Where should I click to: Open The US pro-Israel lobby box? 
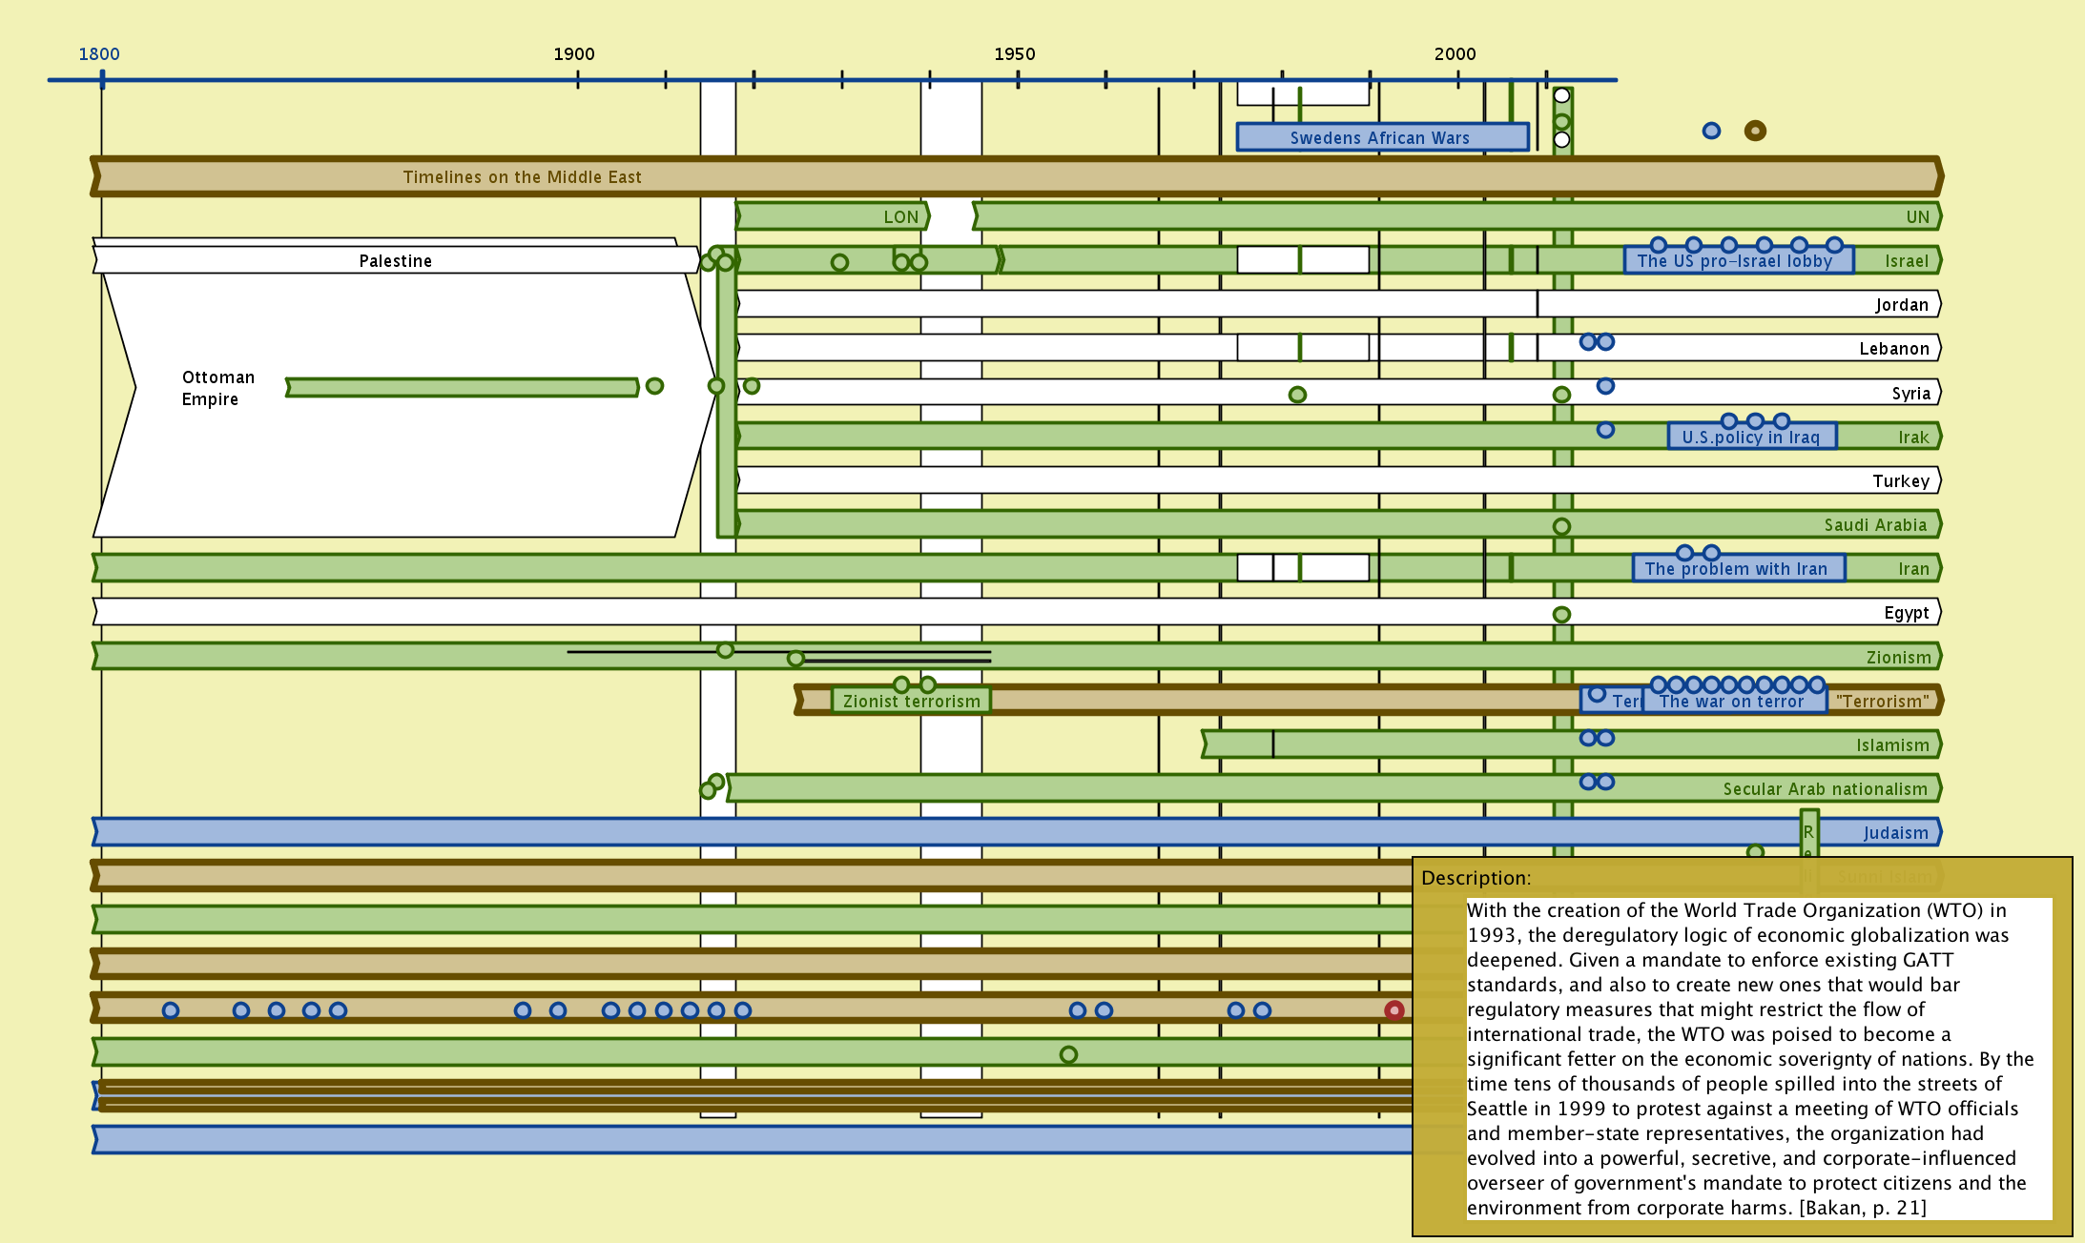pyautogui.click(x=1736, y=261)
